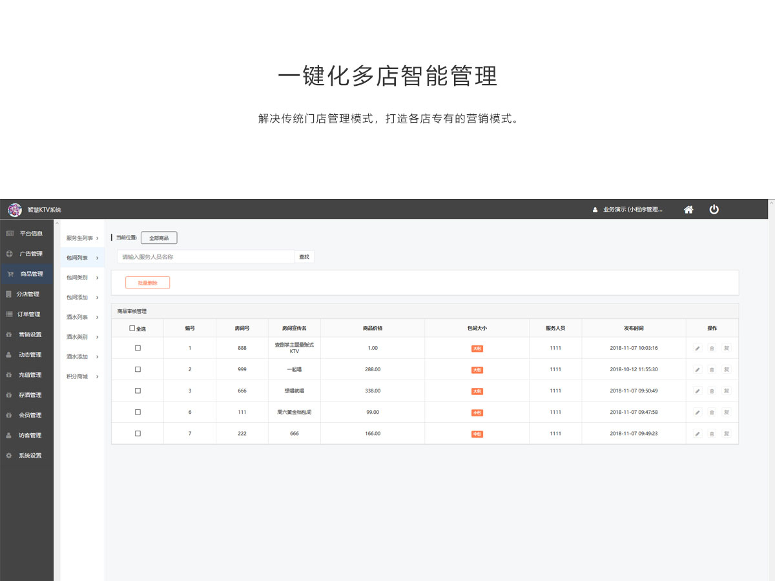
Task: Click the 小包 tag in room 111 row
Action: [477, 413]
